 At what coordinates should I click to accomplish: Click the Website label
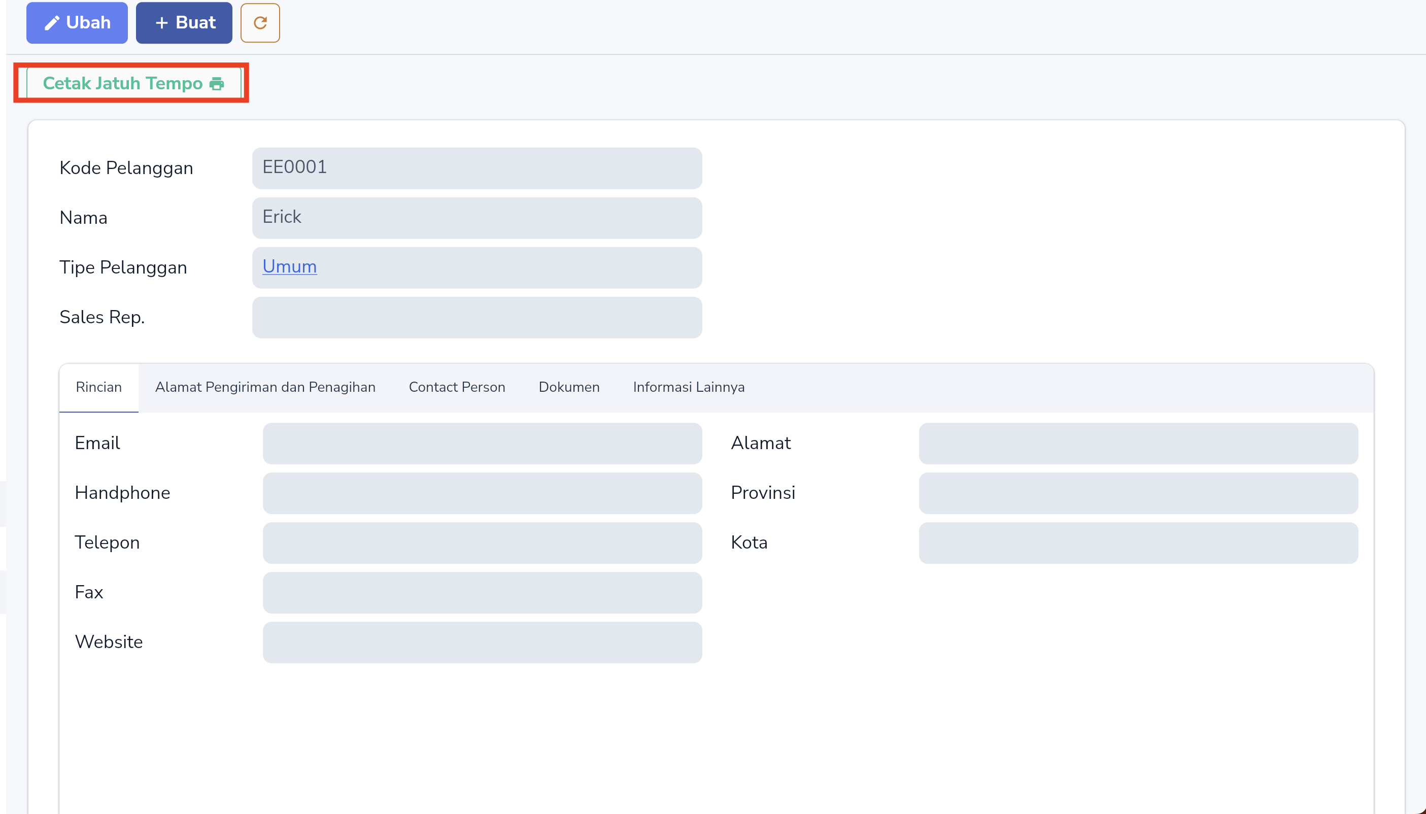(109, 642)
